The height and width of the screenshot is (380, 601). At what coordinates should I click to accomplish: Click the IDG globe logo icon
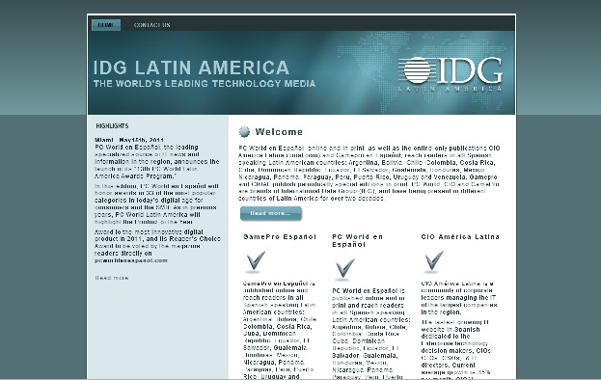(x=418, y=70)
